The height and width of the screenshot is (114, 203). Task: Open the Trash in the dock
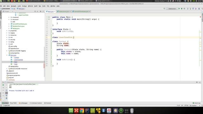click(x=132, y=111)
